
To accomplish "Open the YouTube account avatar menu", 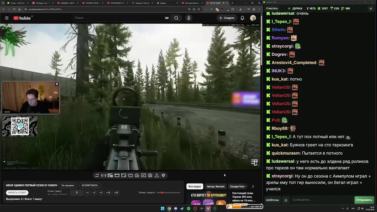I will (x=253, y=18).
